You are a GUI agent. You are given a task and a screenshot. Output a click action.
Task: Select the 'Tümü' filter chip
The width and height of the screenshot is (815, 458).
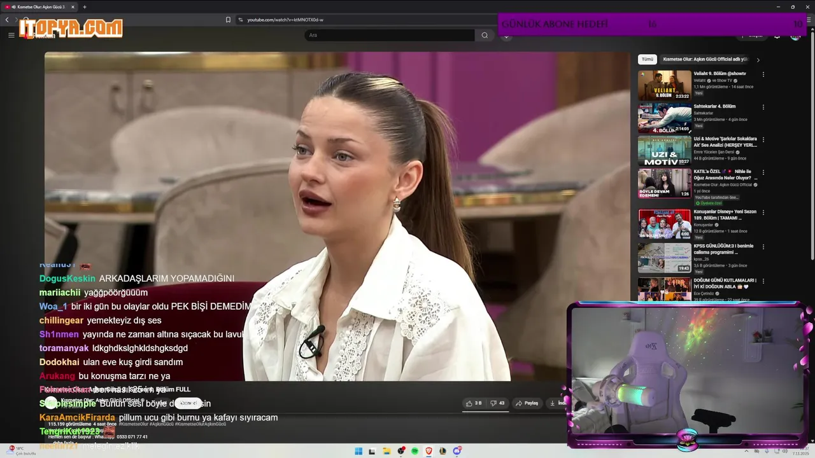648,59
